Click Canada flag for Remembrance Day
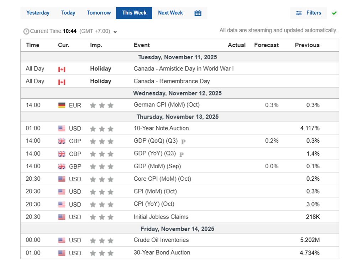 point(62,82)
